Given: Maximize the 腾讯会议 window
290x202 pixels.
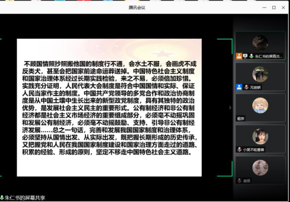Looking at the screenshot, I should (x=274, y=7).
